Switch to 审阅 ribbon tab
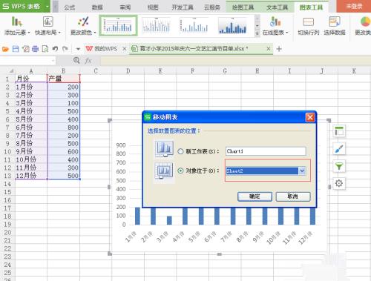371x281 pixels. pos(125,7)
